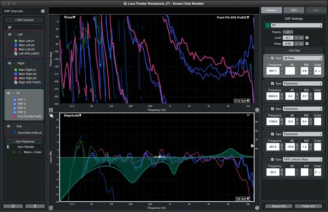Open the Magnitude plot type dropdown
328x212 pixels.
pyautogui.click(x=72, y=115)
